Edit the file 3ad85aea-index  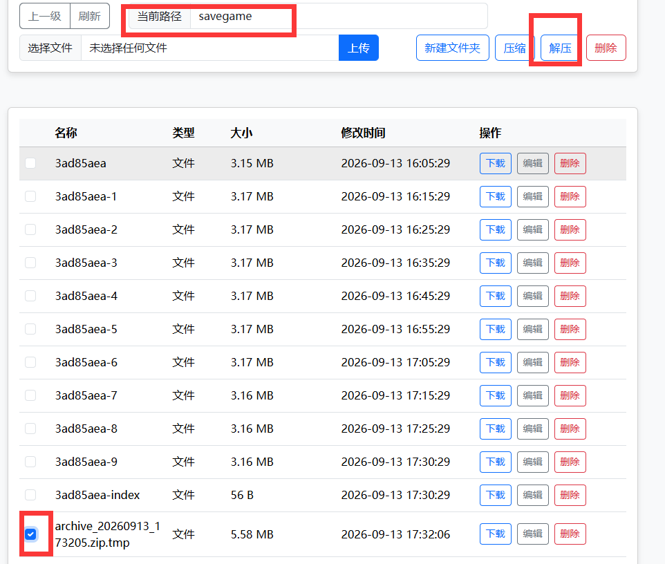tap(533, 496)
